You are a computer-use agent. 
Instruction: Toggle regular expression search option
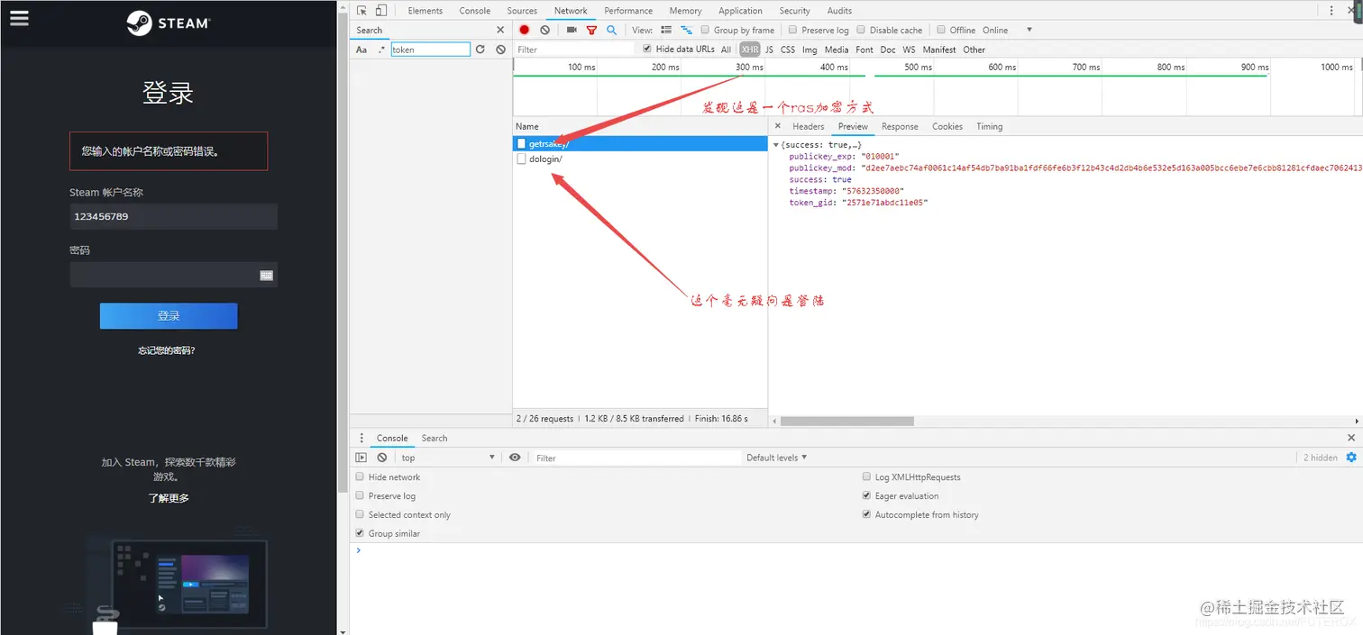tap(381, 50)
